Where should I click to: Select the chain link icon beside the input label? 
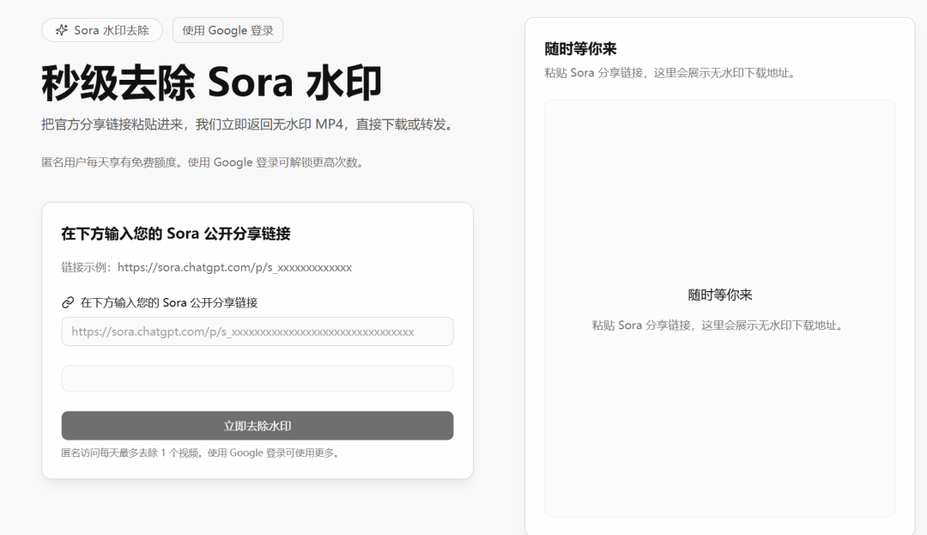click(x=67, y=303)
